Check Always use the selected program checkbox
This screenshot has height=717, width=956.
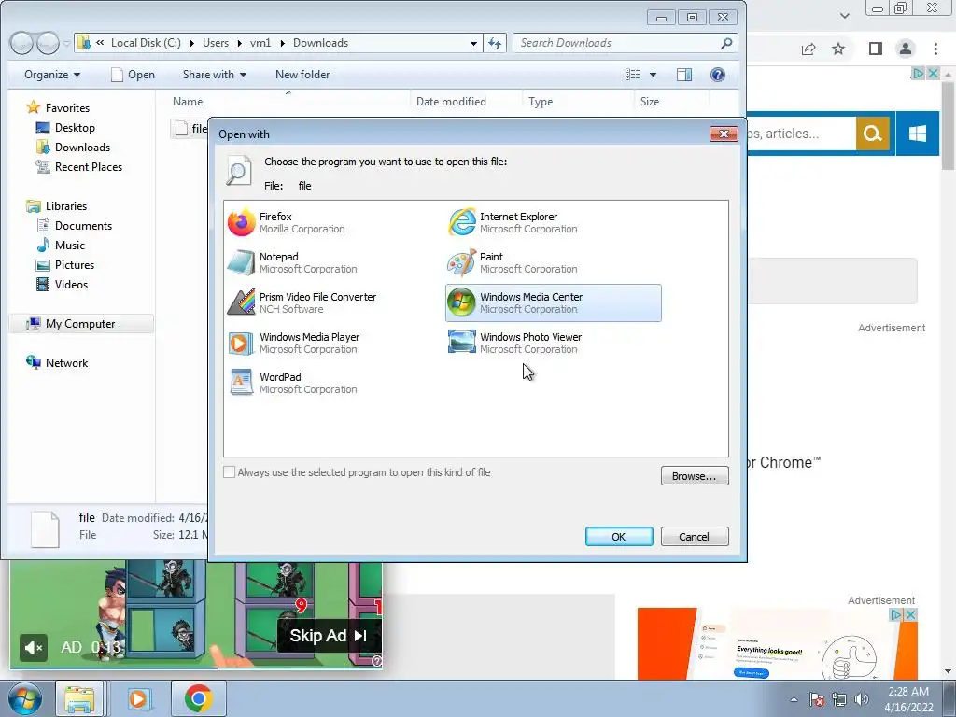click(x=230, y=472)
